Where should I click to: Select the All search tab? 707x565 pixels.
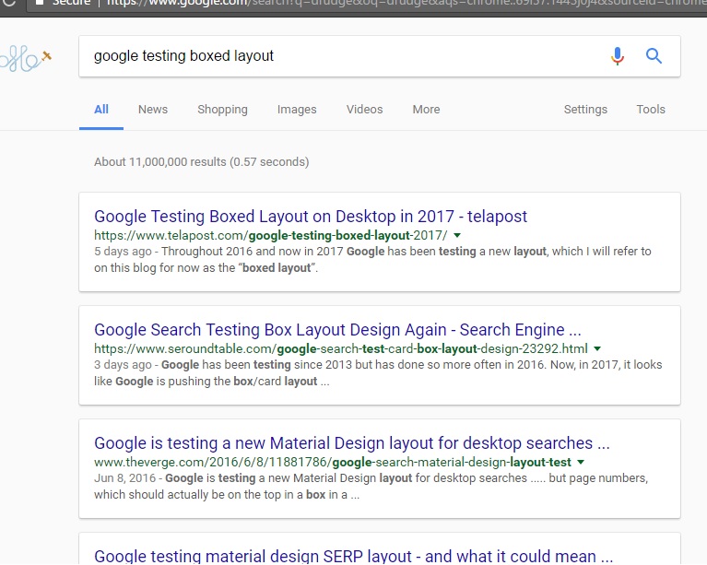(x=101, y=110)
